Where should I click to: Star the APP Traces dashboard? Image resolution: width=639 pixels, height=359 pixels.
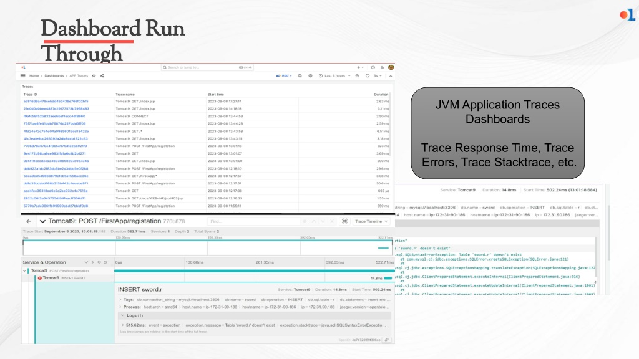[x=94, y=75]
